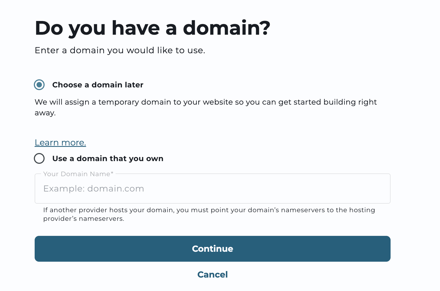This screenshot has width=440, height=291.
Task: Click the "Your Domain Name*" floating field label
Action: [77, 174]
